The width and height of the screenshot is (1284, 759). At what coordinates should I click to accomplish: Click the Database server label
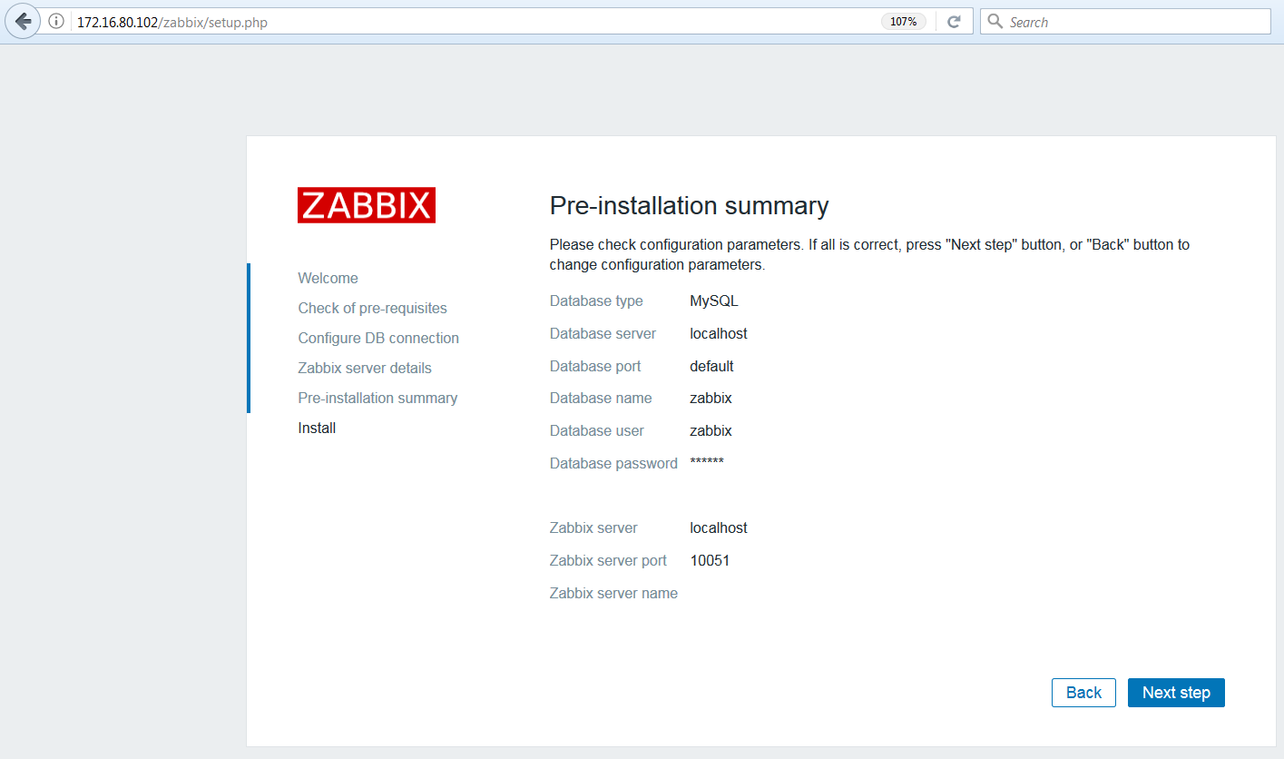(x=603, y=333)
